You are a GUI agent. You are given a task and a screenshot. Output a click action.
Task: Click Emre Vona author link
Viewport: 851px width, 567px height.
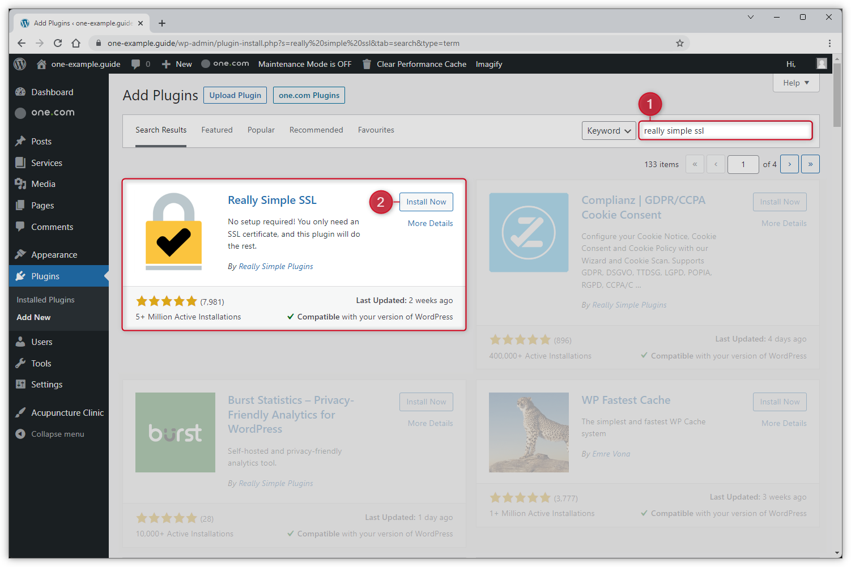[x=611, y=454]
